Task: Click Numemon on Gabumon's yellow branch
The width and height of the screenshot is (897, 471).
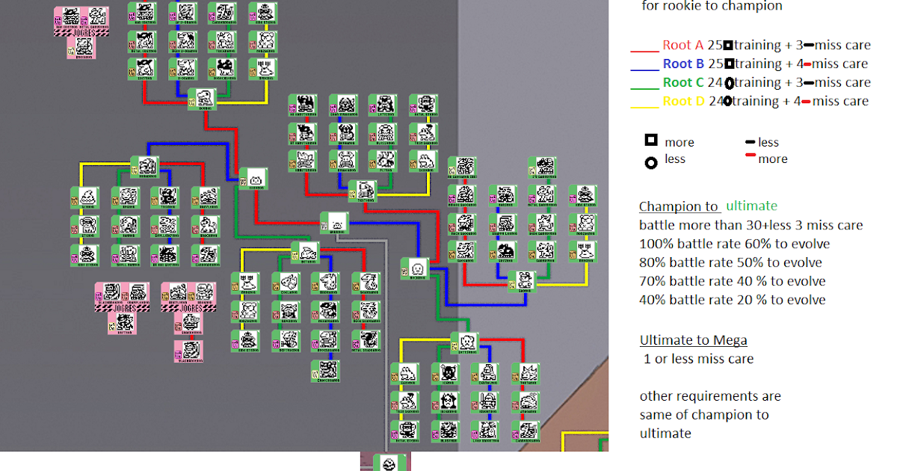Action: pyautogui.click(x=583, y=251)
